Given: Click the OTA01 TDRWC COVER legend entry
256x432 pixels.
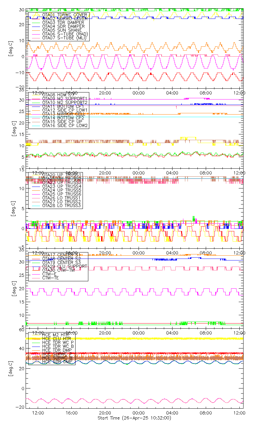Looking at the screenshot, I should pos(64,15).
